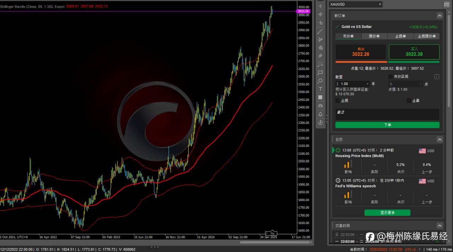Viewport: 453px width, 252px height.
Task: Select the trend line drawing tool
Action: coord(320,31)
